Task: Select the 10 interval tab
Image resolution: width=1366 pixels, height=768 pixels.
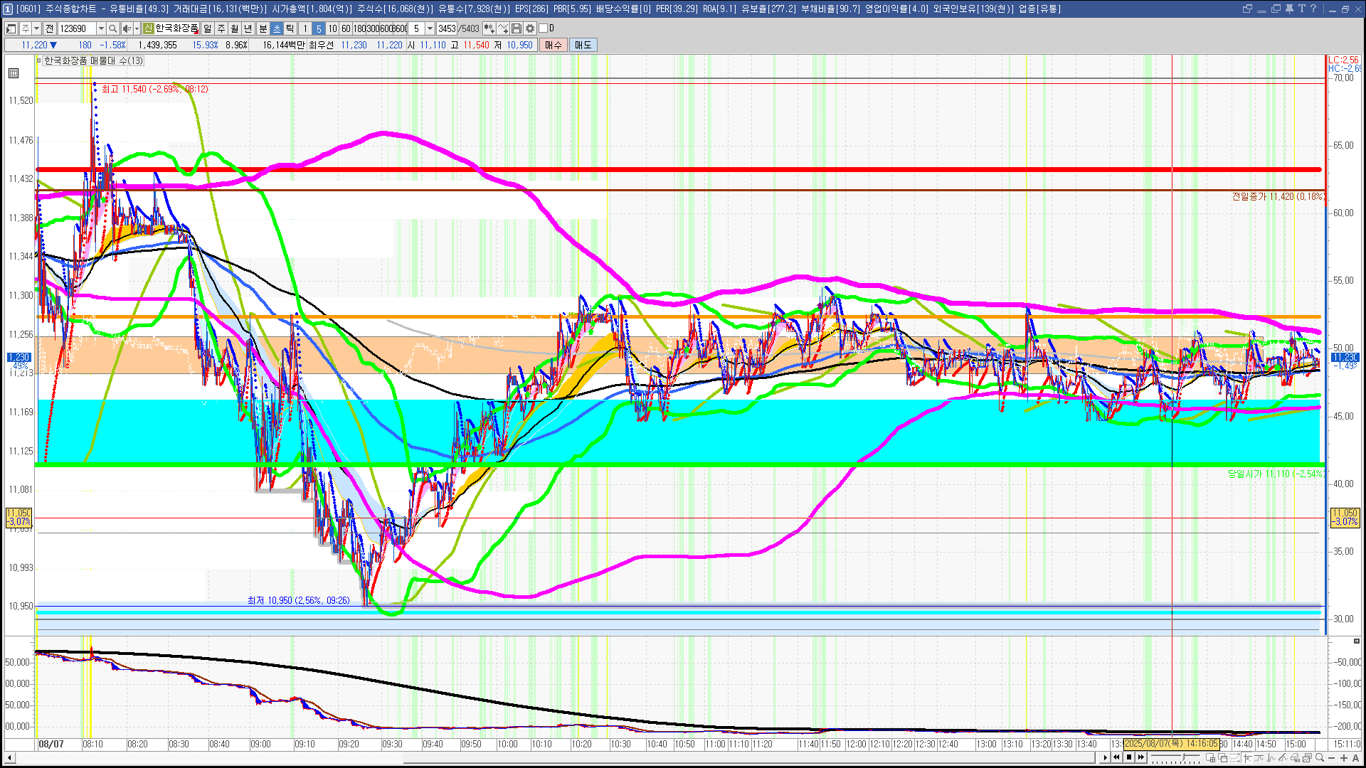Action: (332, 28)
